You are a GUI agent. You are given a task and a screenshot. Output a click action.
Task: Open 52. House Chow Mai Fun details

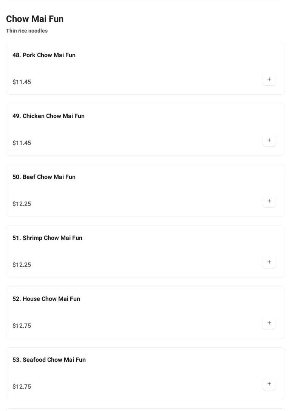(x=46, y=299)
